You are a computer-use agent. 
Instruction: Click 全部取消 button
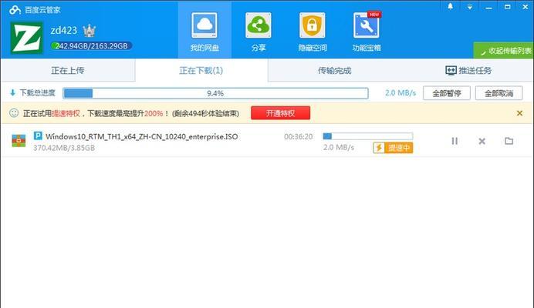pyautogui.click(x=499, y=93)
